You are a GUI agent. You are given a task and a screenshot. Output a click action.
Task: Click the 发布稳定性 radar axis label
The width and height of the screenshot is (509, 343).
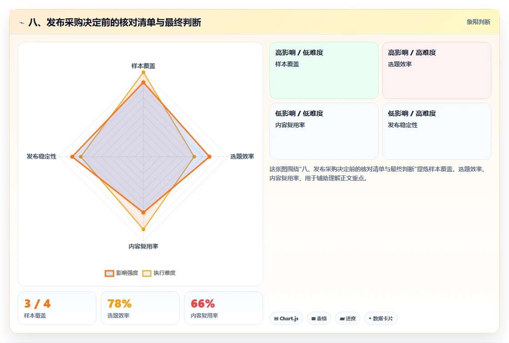pos(41,156)
